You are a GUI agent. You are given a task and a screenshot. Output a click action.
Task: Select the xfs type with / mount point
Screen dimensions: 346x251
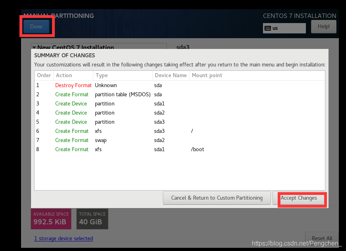pos(98,131)
